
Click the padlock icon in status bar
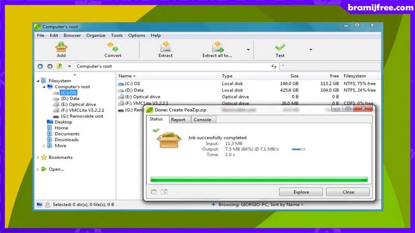[x=48, y=205]
